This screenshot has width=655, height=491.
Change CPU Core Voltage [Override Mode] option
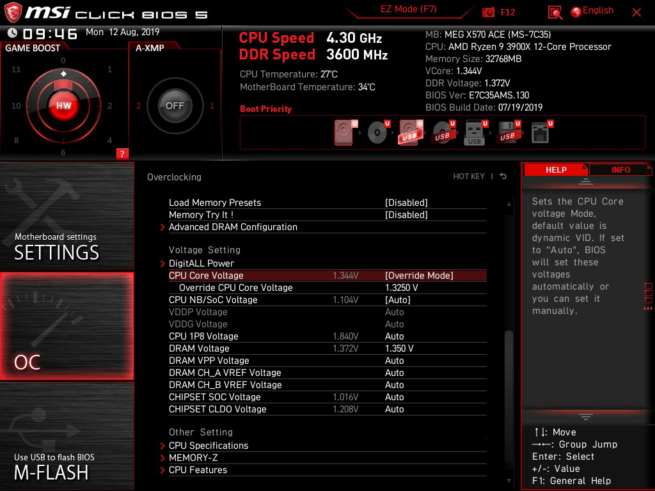[419, 276]
